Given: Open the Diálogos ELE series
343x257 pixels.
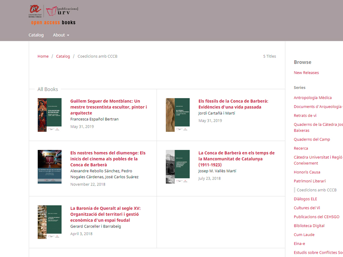Looking at the screenshot, I should tap(306, 199).
